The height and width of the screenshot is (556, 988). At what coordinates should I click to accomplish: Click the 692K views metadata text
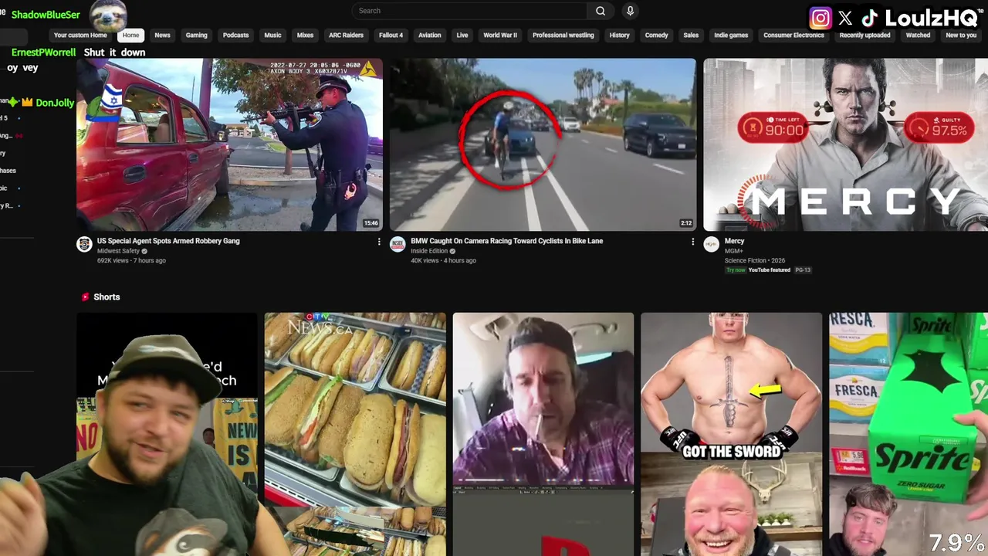(x=114, y=260)
